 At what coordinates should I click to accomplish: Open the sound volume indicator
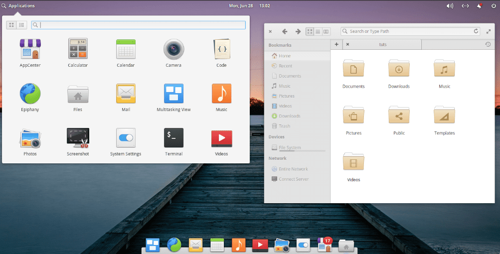(x=450, y=6)
